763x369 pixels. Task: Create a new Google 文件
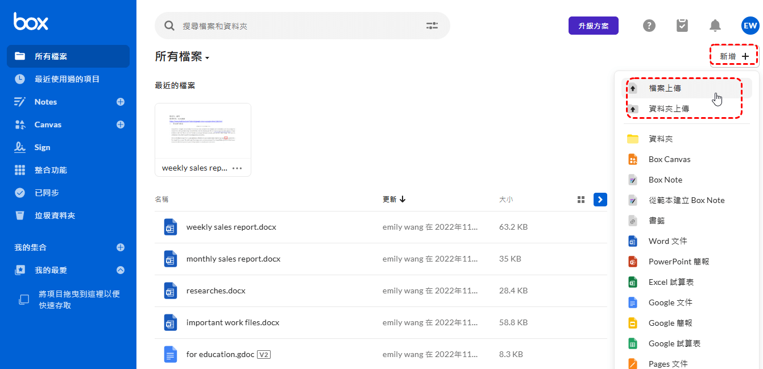[670, 302]
